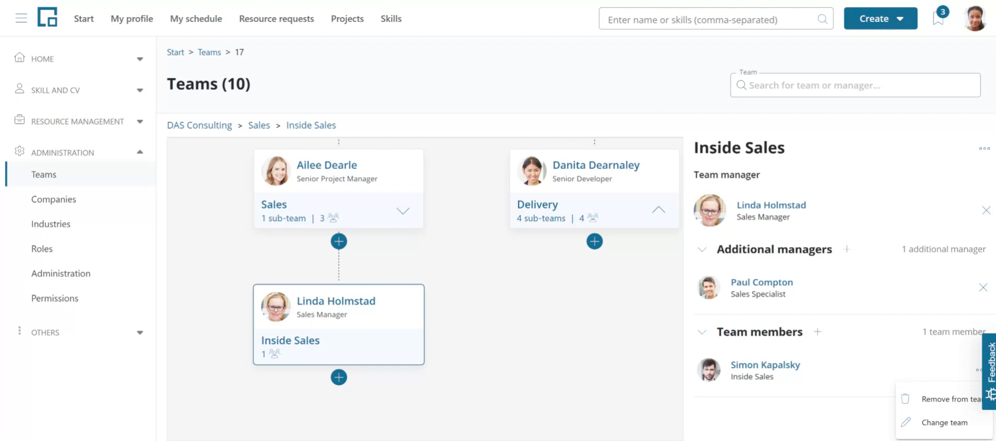996x441 pixels.
Task: Open Skills in top navigation
Action: (391, 19)
